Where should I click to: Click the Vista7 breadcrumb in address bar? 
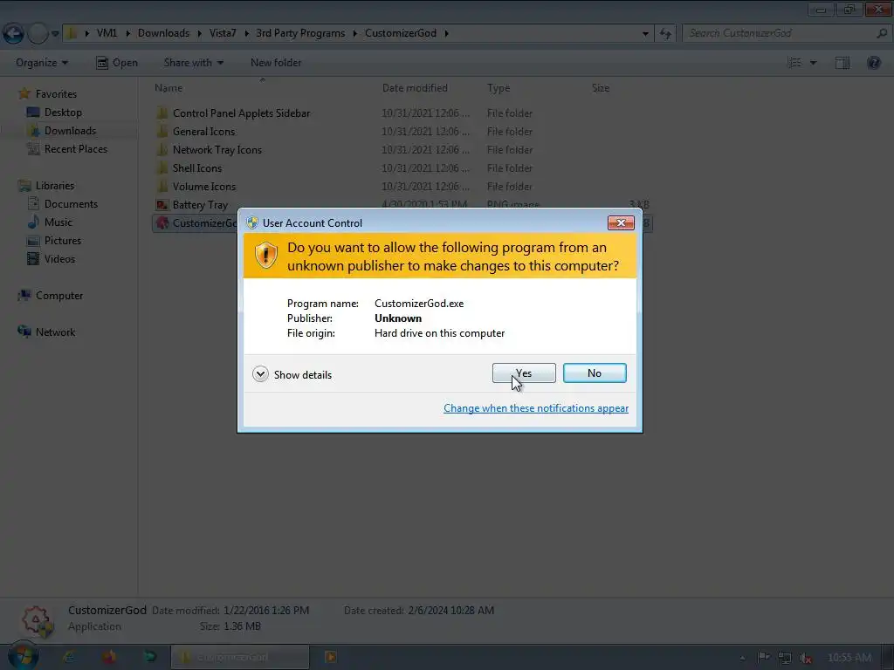pyautogui.click(x=223, y=33)
